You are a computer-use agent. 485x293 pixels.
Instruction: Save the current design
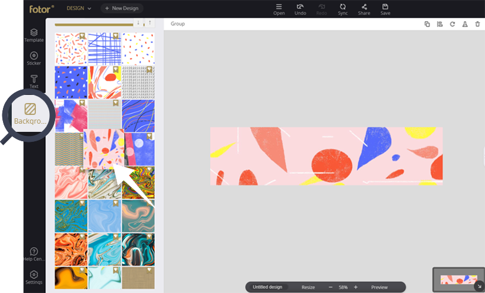pyautogui.click(x=385, y=9)
